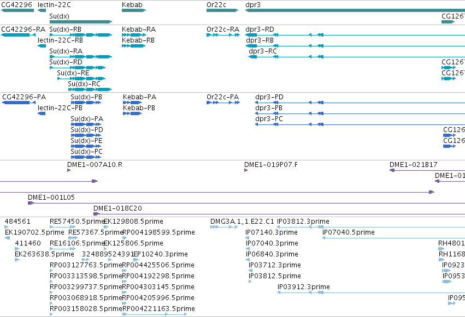Click the IP03712.3prime label
This screenshot has height=317, width=465.
pos(275,266)
